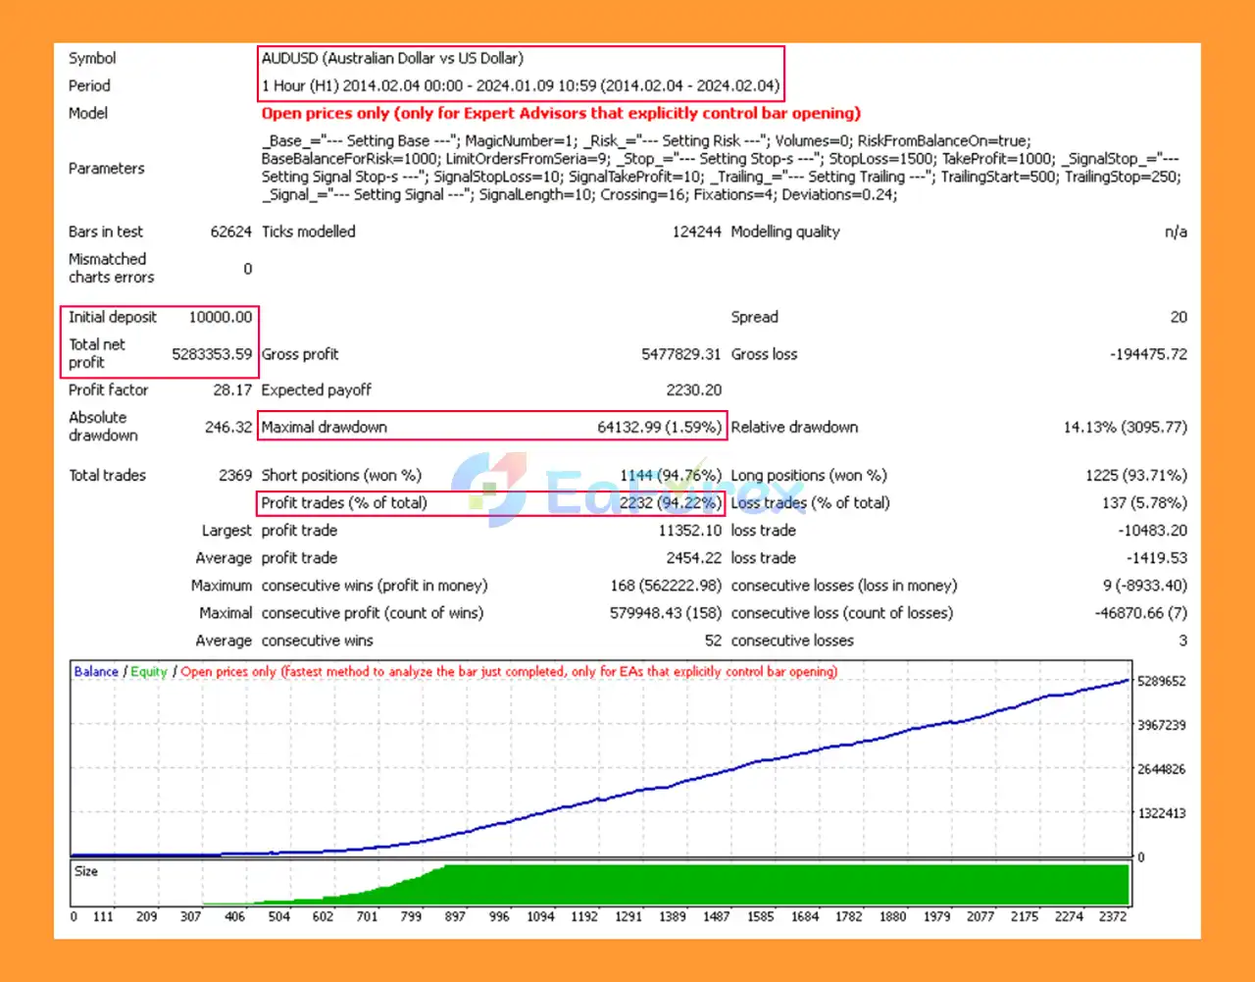Click the Total net profit value 5283353.59
The width and height of the screenshot is (1255, 982).
pos(212,354)
